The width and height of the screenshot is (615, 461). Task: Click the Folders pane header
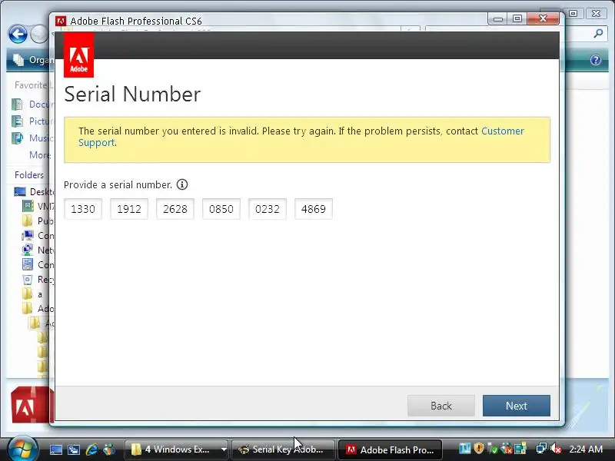(29, 175)
